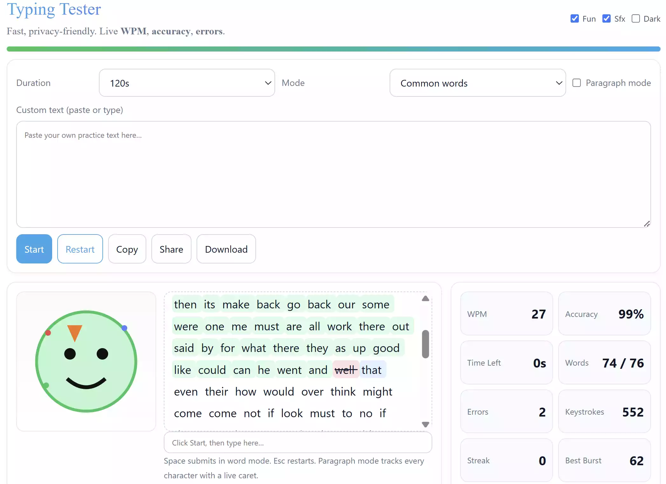This screenshot has height=484, width=666.
Task: Enable the Dark theme checkbox
Action: tap(636, 18)
